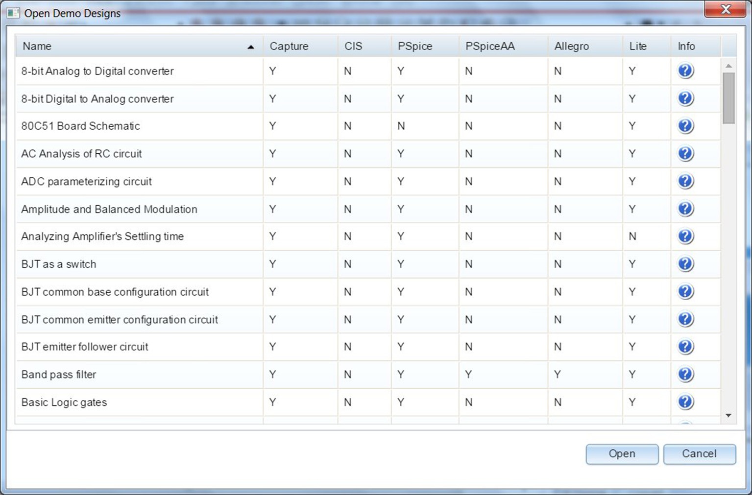752x495 pixels.
Task: Select Basic Logic gates design
Action: coord(368,402)
